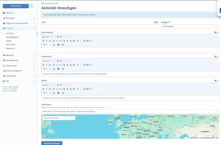221x145 pixels.
Task: Open Source view in Beschreibung editor
Action: tap(46, 37)
